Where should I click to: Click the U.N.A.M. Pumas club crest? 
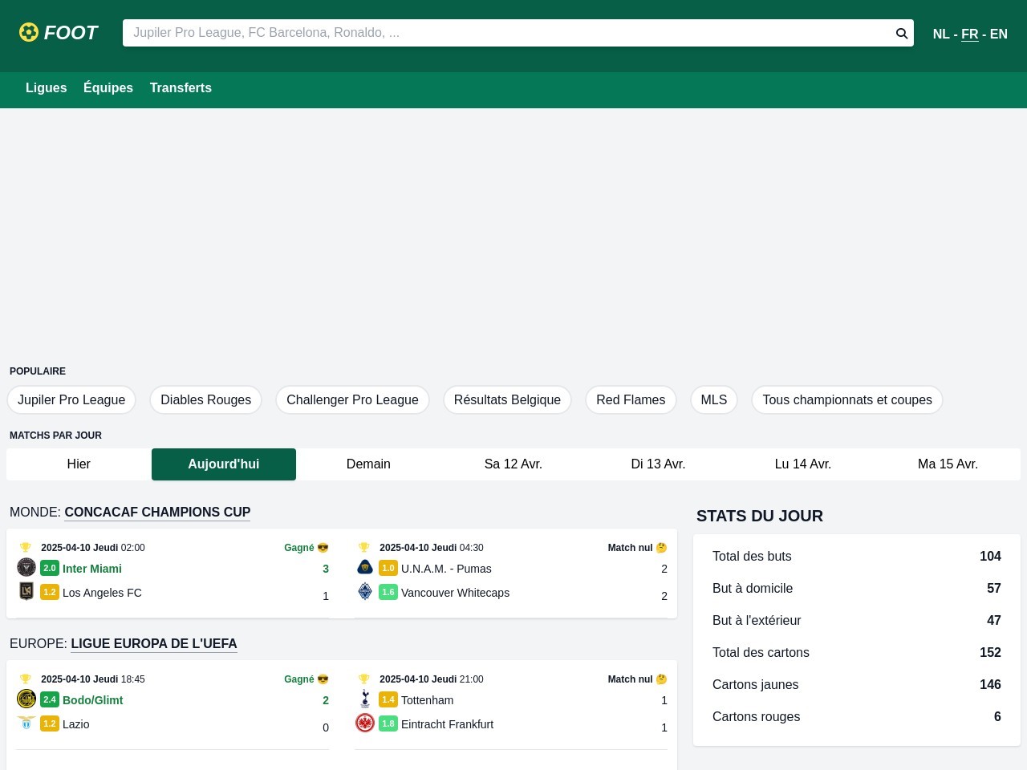(365, 567)
